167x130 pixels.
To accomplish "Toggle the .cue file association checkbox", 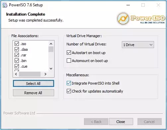I will click(x=17, y=66).
